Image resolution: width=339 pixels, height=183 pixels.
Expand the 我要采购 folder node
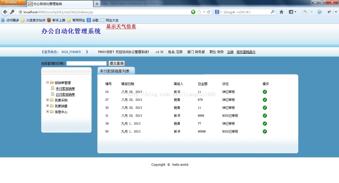point(47,100)
